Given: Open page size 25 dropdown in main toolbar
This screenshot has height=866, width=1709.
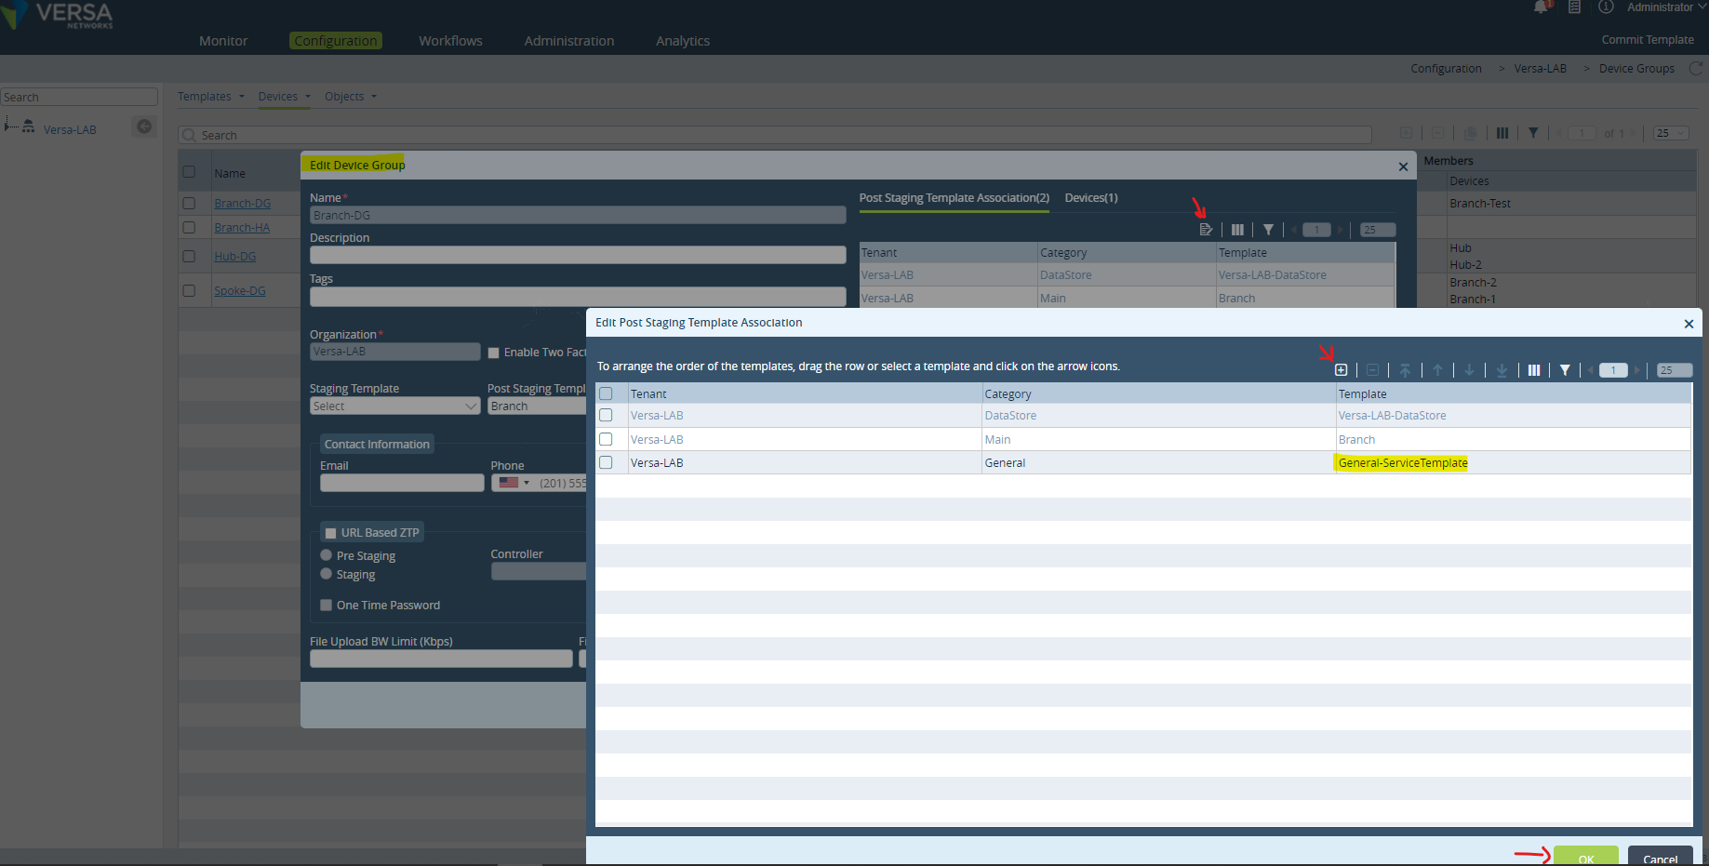Looking at the screenshot, I should [1671, 133].
